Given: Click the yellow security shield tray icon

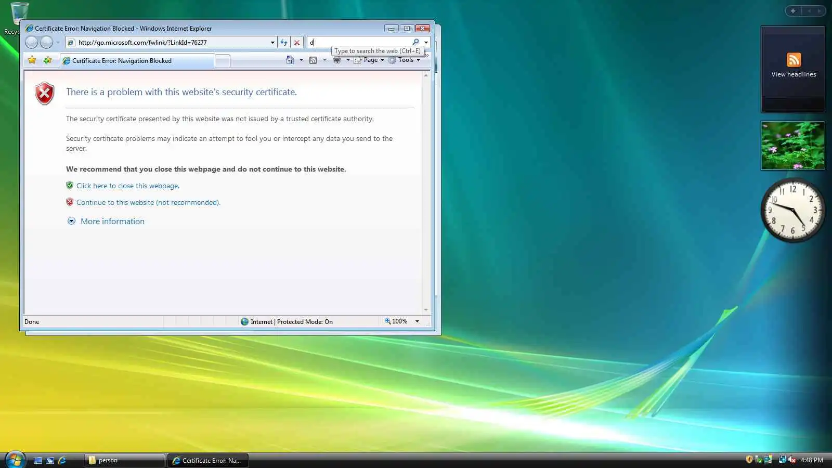Looking at the screenshot, I should [749, 459].
